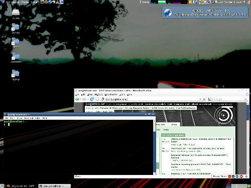Open the terminal window's Help menu
This screenshot has height=188, width=251.
(45, 118)
